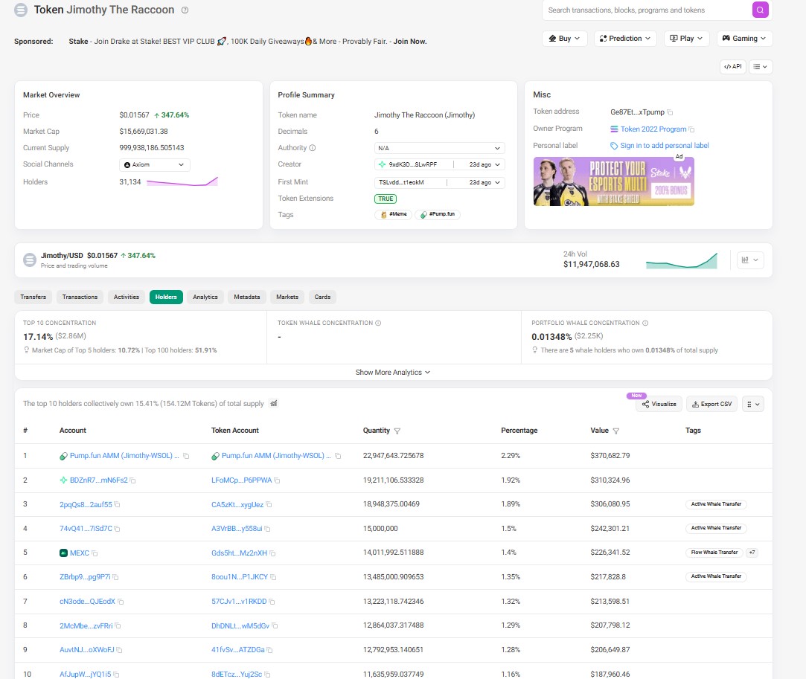Copy the token address Ge87Et...xTpump
806x679 pixels.
pos(670,112)
